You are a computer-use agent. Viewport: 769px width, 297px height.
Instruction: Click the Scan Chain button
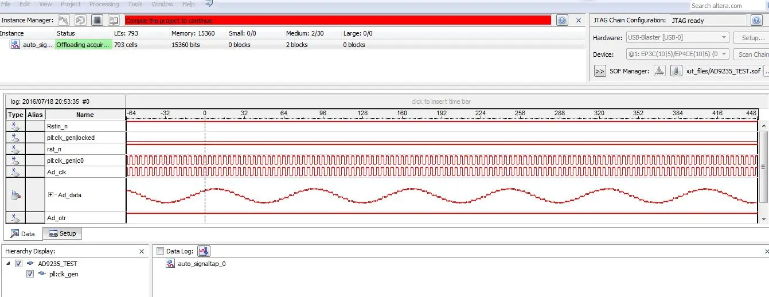(752, 54)
